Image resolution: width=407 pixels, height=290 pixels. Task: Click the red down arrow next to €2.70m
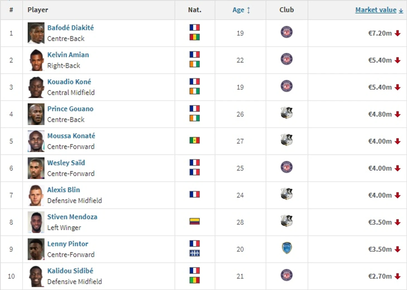coord(398,276)
